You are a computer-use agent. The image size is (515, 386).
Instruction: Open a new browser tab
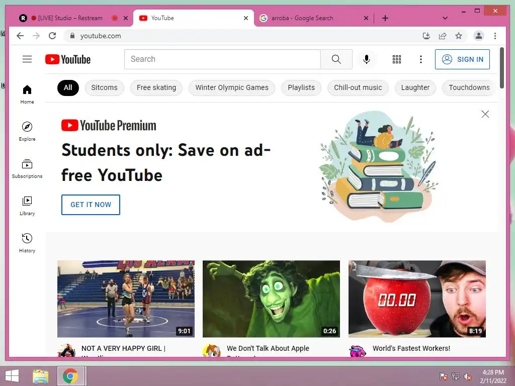pyautogui.click(x=385, y=18)
